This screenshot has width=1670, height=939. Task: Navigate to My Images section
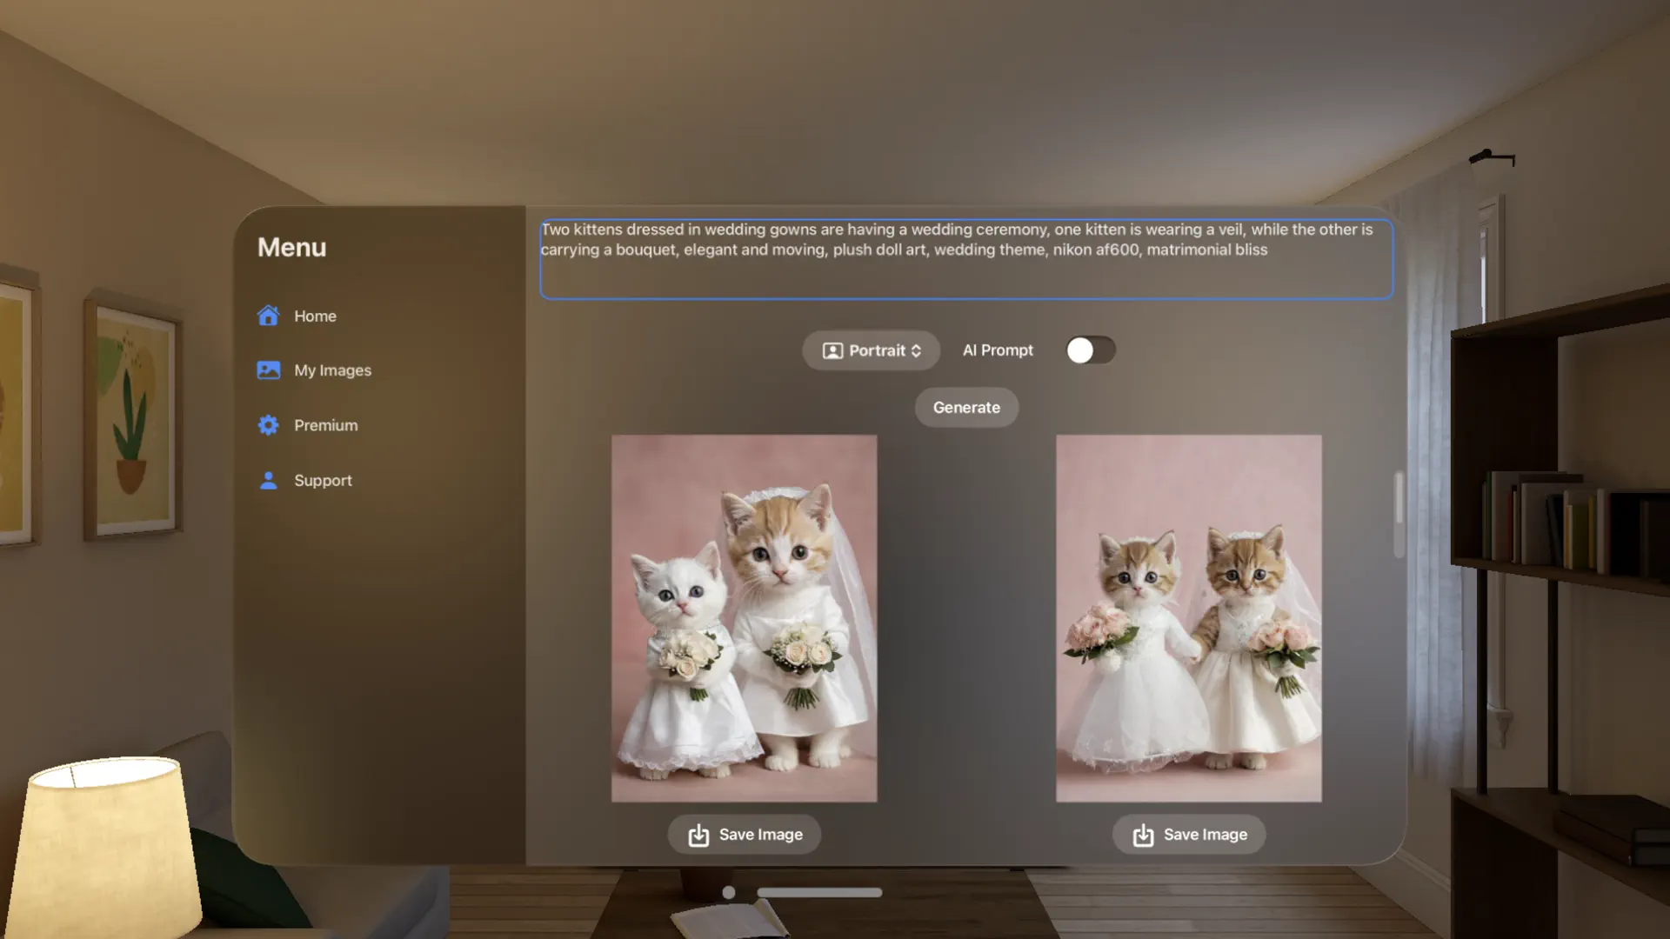(332, 370)
